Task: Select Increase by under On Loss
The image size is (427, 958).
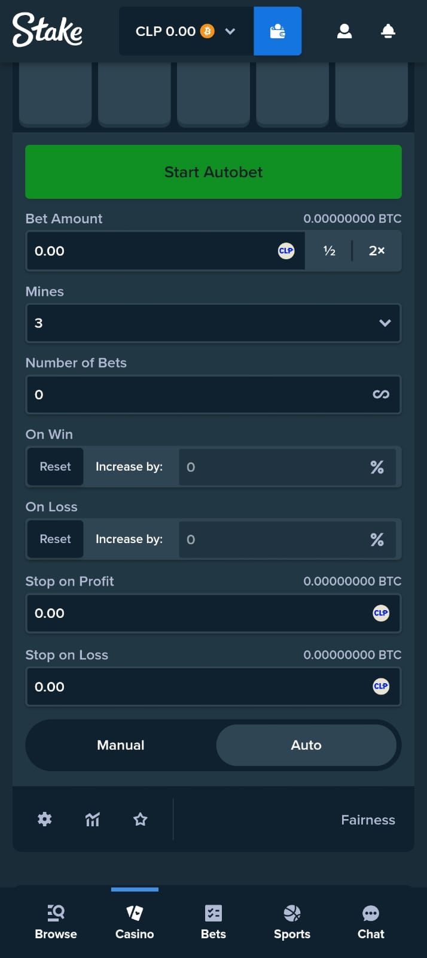Action: pos(129,539)
